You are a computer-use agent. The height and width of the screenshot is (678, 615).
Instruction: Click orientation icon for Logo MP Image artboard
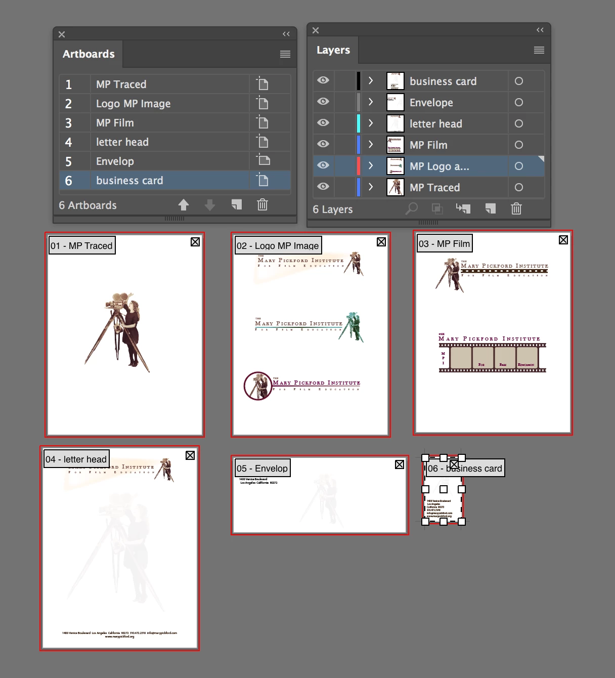tap(262, 103)
